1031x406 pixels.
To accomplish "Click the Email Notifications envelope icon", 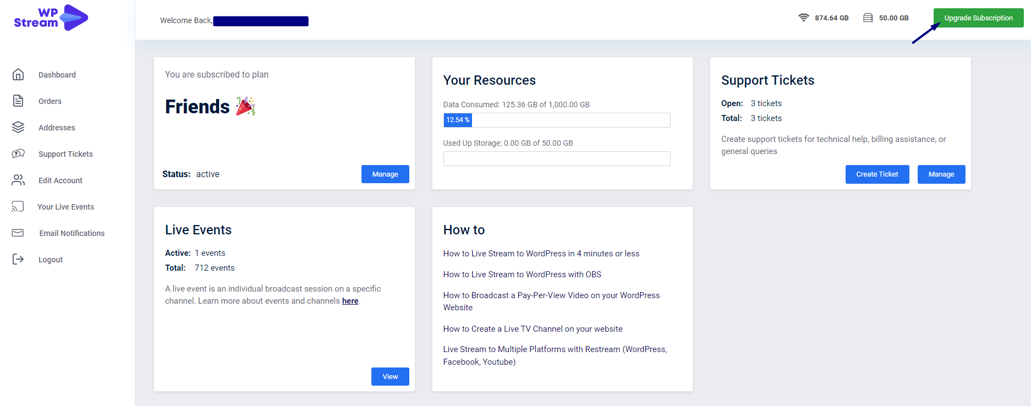I will (x=18, y=233).
